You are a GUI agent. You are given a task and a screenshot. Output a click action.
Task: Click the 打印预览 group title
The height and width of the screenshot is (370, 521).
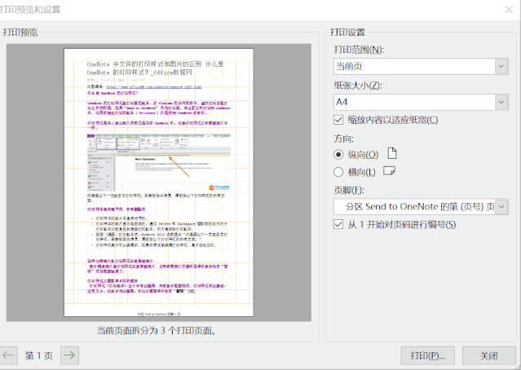[20, 33]
